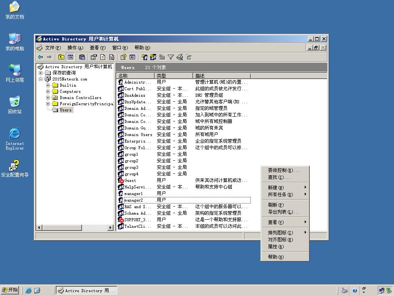Click the 开始 Start button
Image resolution: width=394 pixels, height=296 pixels.
click(x=10, y=290)
